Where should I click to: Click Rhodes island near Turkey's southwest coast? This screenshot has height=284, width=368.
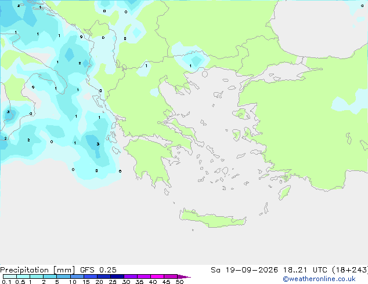(284, 192)
